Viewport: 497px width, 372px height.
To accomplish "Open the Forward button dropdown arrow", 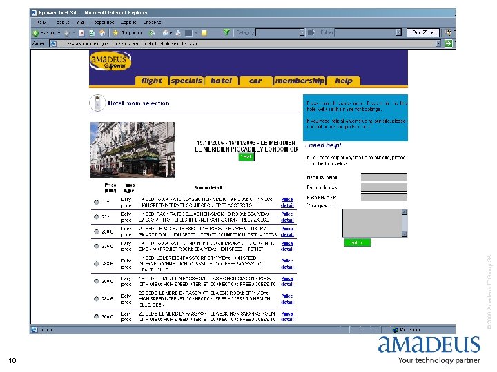I will [74, 33].
